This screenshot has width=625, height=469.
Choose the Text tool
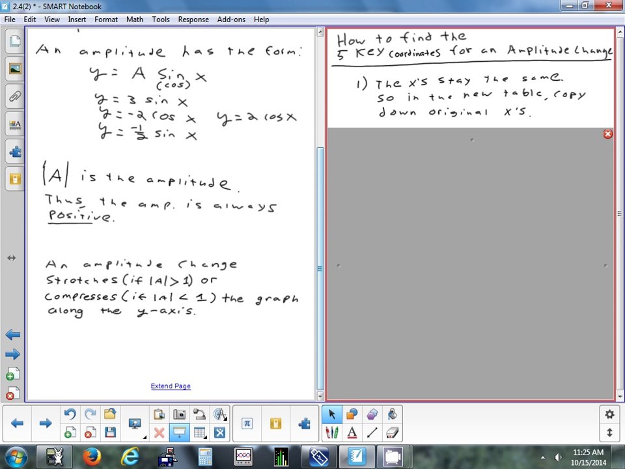tap(352, 433)
